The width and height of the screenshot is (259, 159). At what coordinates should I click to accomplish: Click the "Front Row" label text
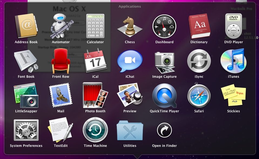(60, 77)
